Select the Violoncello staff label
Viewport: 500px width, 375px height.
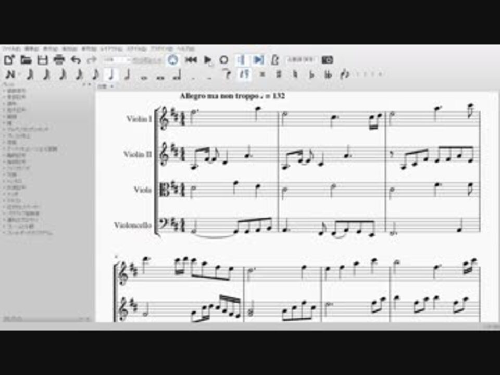(x=133, y=225)
